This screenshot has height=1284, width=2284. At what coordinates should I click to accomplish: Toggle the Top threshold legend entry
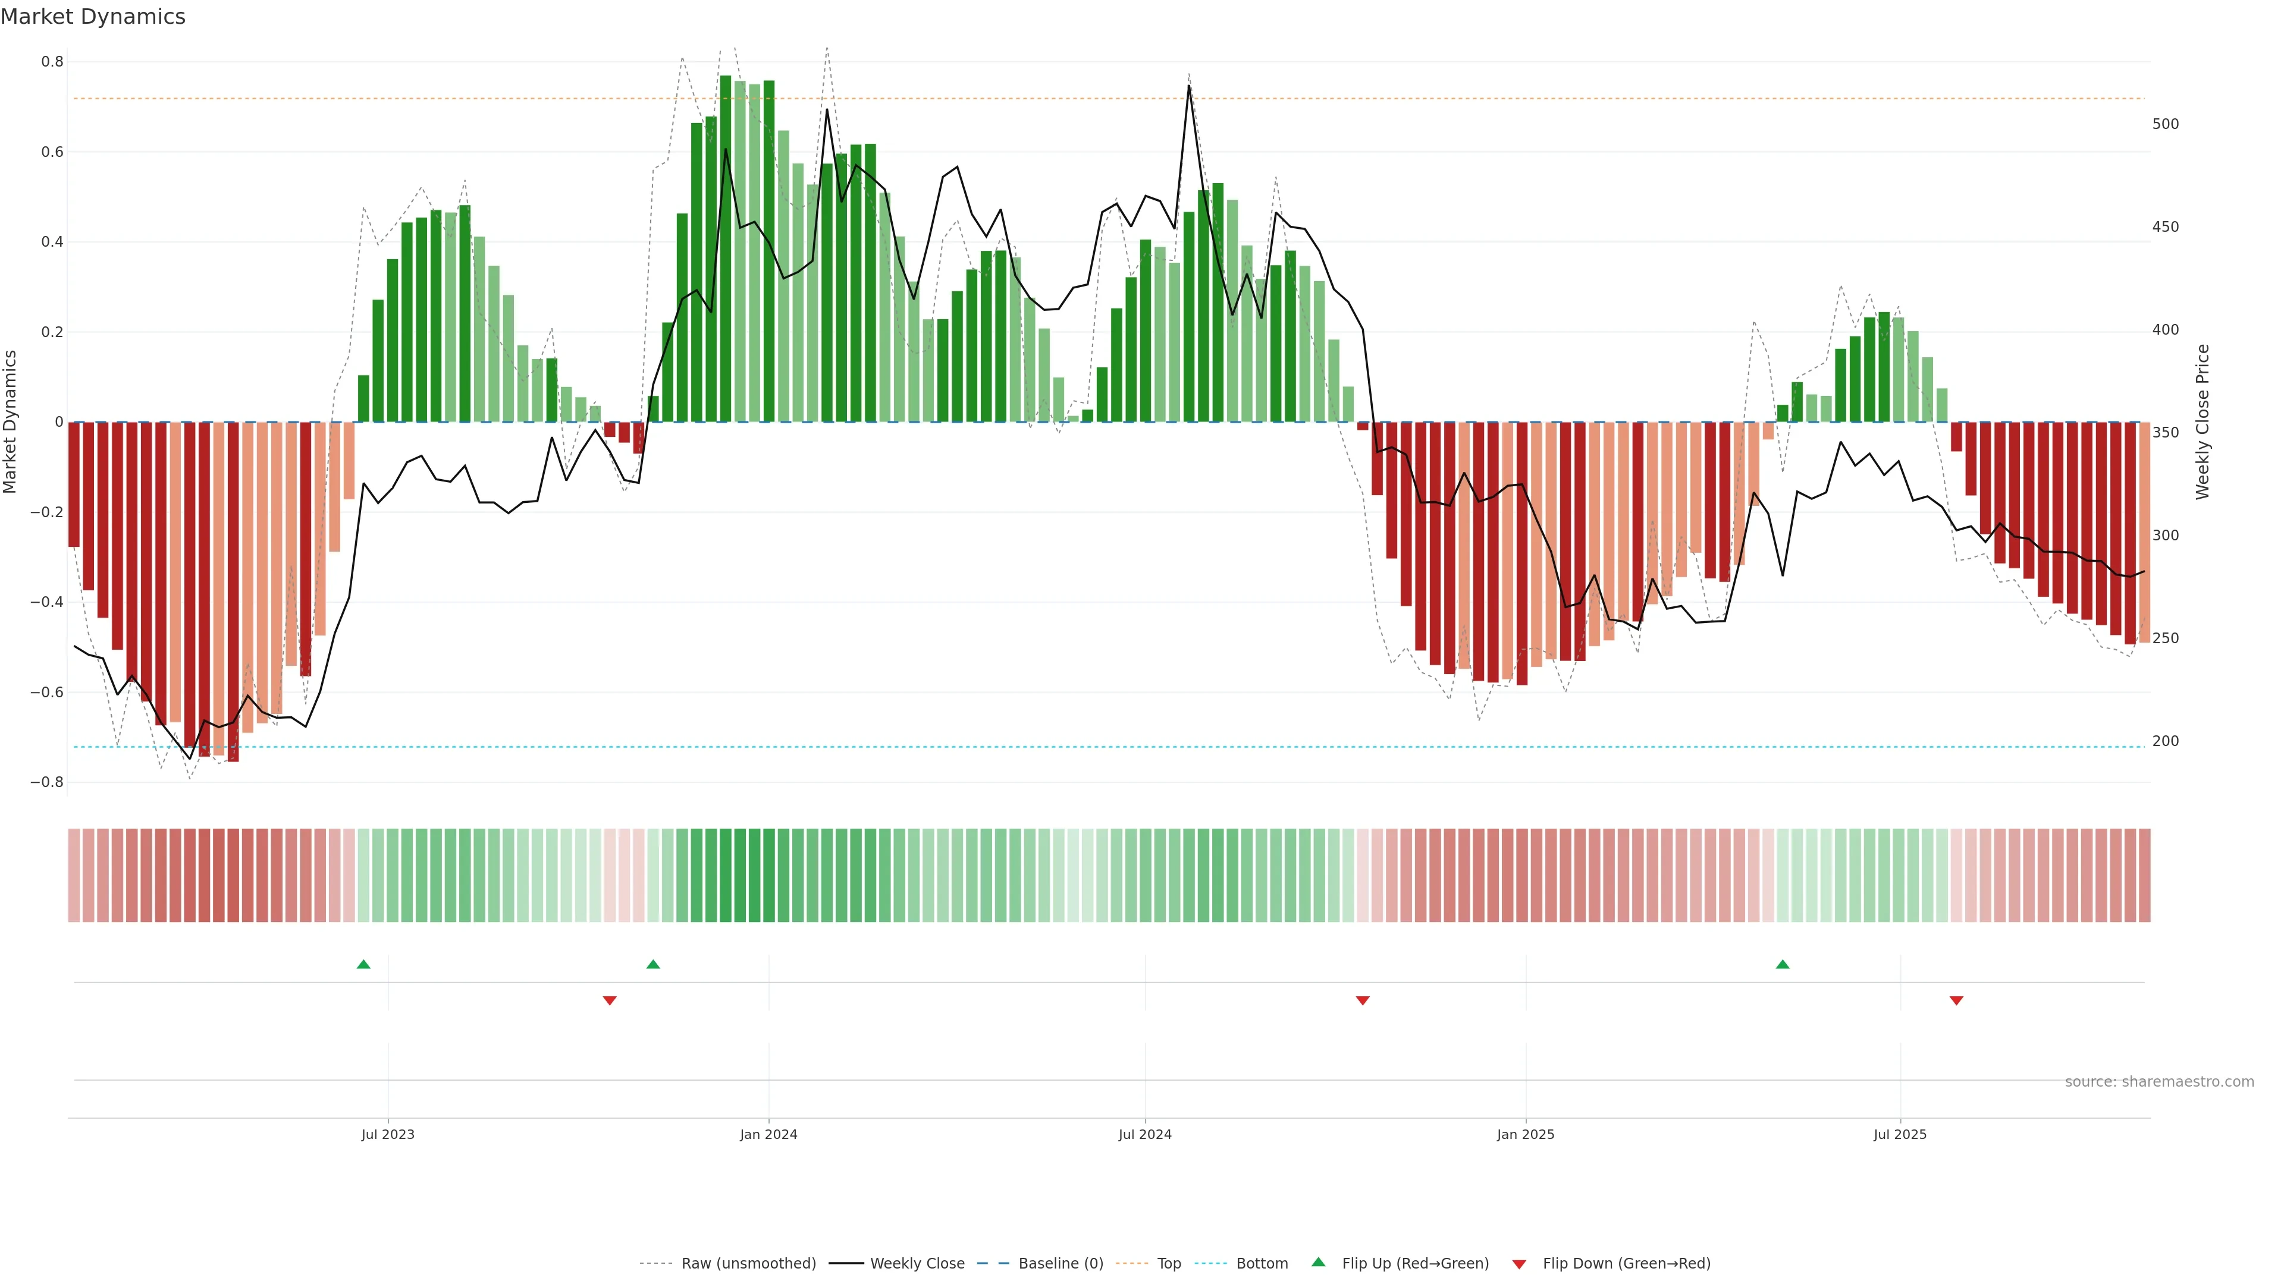[x=1169, y=1264]
